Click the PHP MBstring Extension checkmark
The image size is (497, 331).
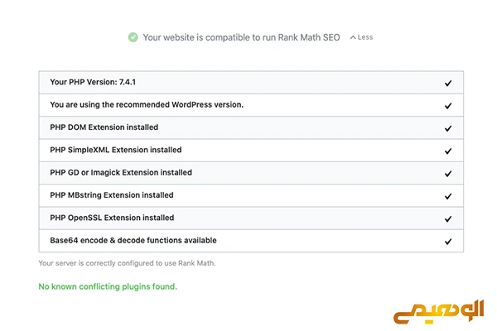coord(448,196)
